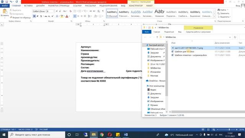This screenshot has height=138, width=245.
Task: Click the Windows Start button
Action: coord(4,135)
